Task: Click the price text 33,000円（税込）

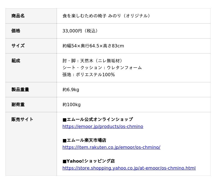Action: (x=81, y=31)
